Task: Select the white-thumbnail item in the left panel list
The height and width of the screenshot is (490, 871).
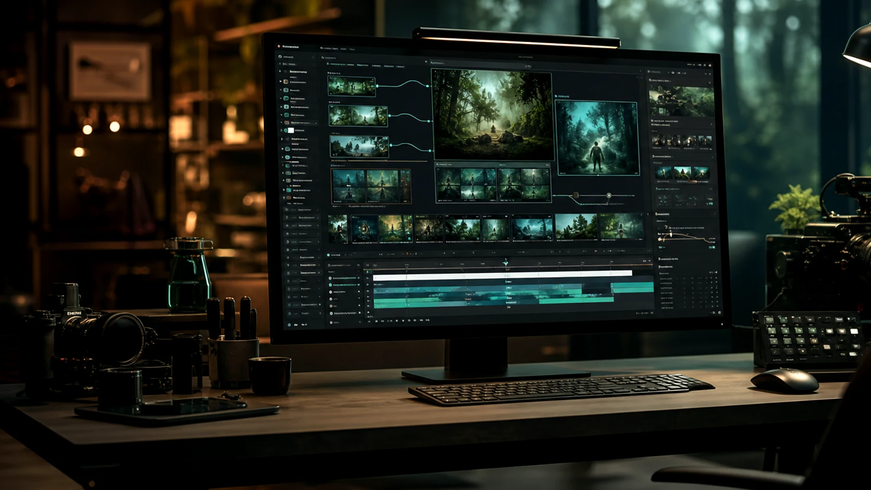Action: click(x=292, y=130)
